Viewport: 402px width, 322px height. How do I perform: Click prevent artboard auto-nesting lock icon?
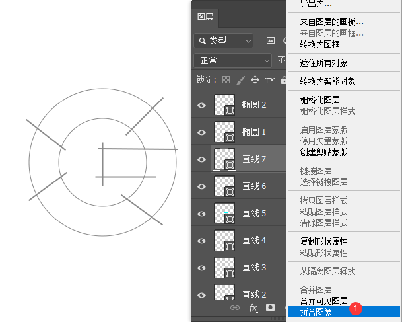click(x=270, y=81)
